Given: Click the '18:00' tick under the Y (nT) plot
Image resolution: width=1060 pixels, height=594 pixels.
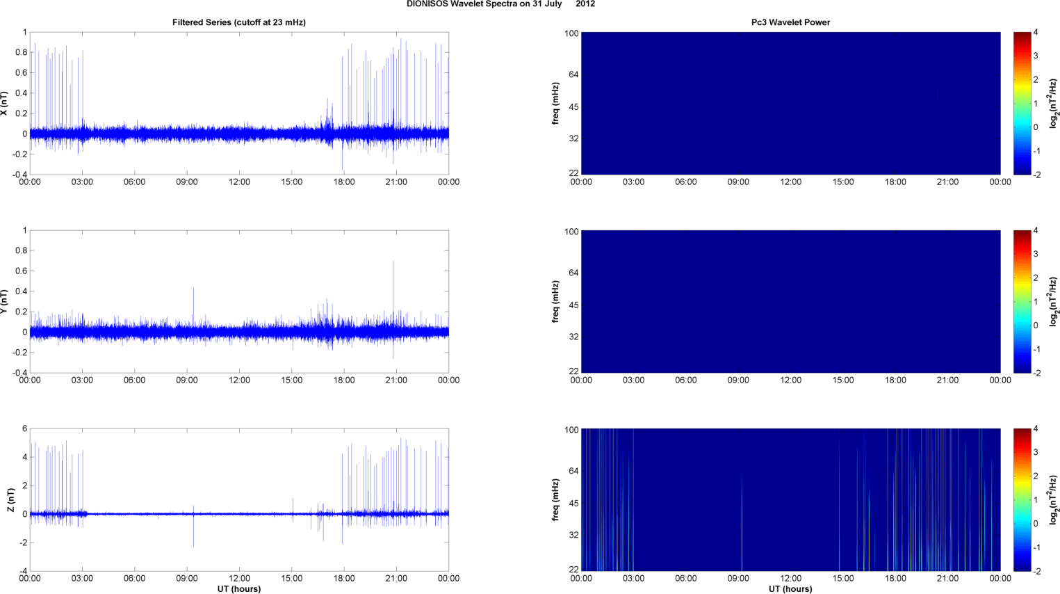Looking at the screenshot, I should (344, 380).
